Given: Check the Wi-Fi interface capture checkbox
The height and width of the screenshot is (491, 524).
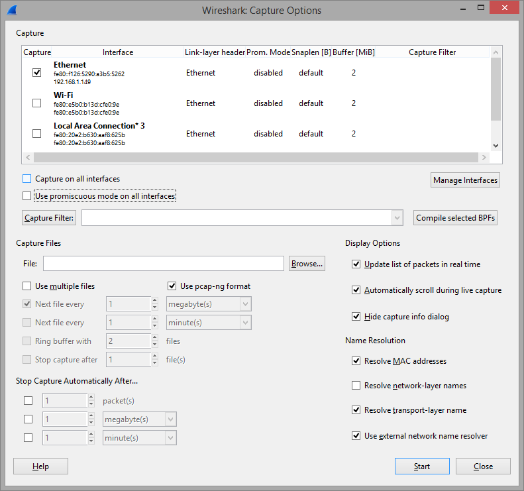Looking at the screenshot, I should pos(36,103).
